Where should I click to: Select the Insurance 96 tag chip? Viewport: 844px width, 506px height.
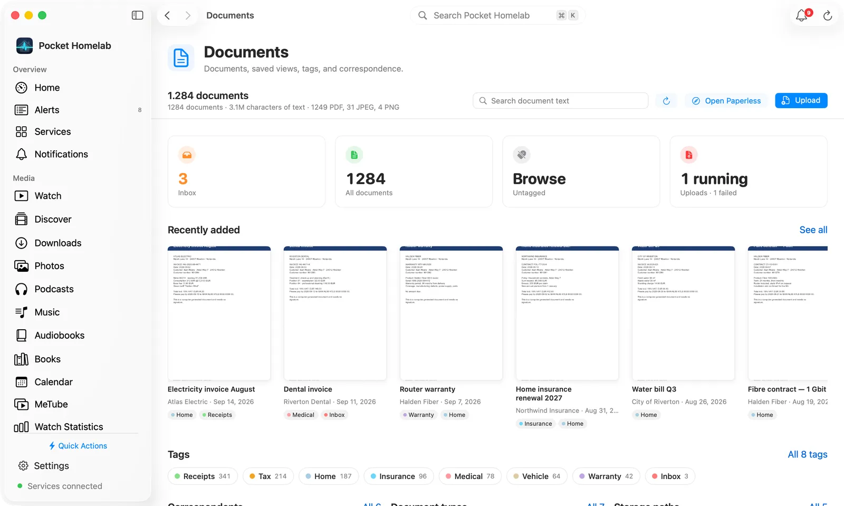click(399, 476)
